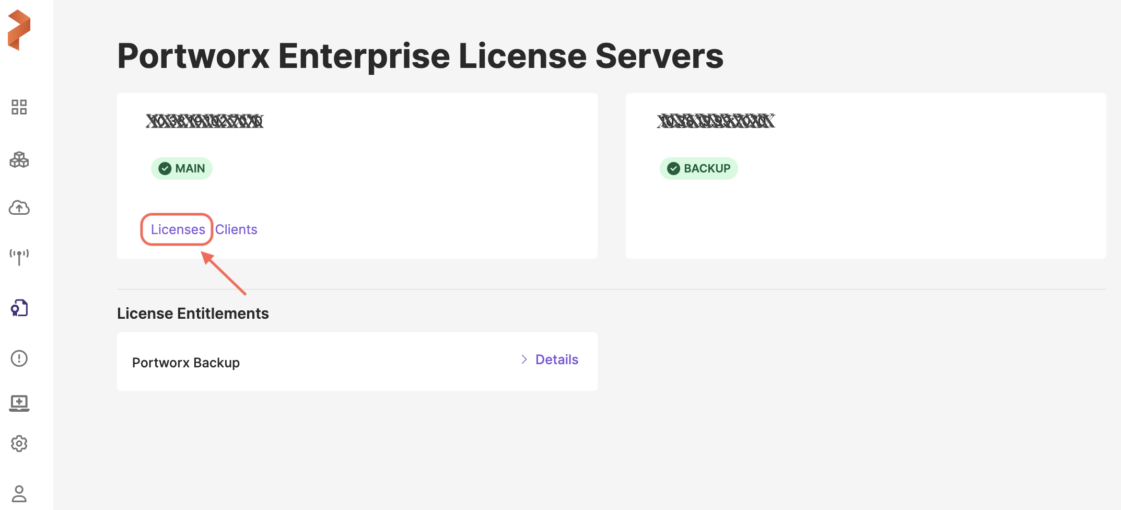
Task: Open the user profile icon
Action: pyautogui.click(x=19, y=493)
